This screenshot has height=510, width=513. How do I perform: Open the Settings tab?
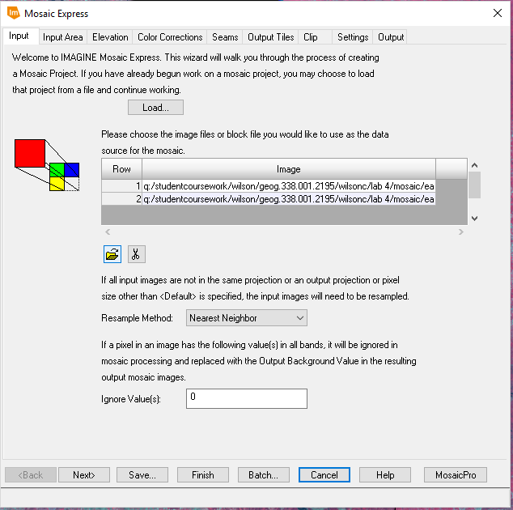tap(353, 37)
